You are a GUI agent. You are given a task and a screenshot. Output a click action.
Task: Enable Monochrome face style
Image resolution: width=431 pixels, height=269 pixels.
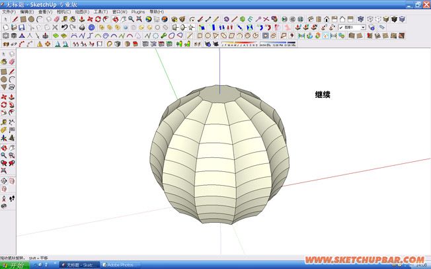click(402, 19)
